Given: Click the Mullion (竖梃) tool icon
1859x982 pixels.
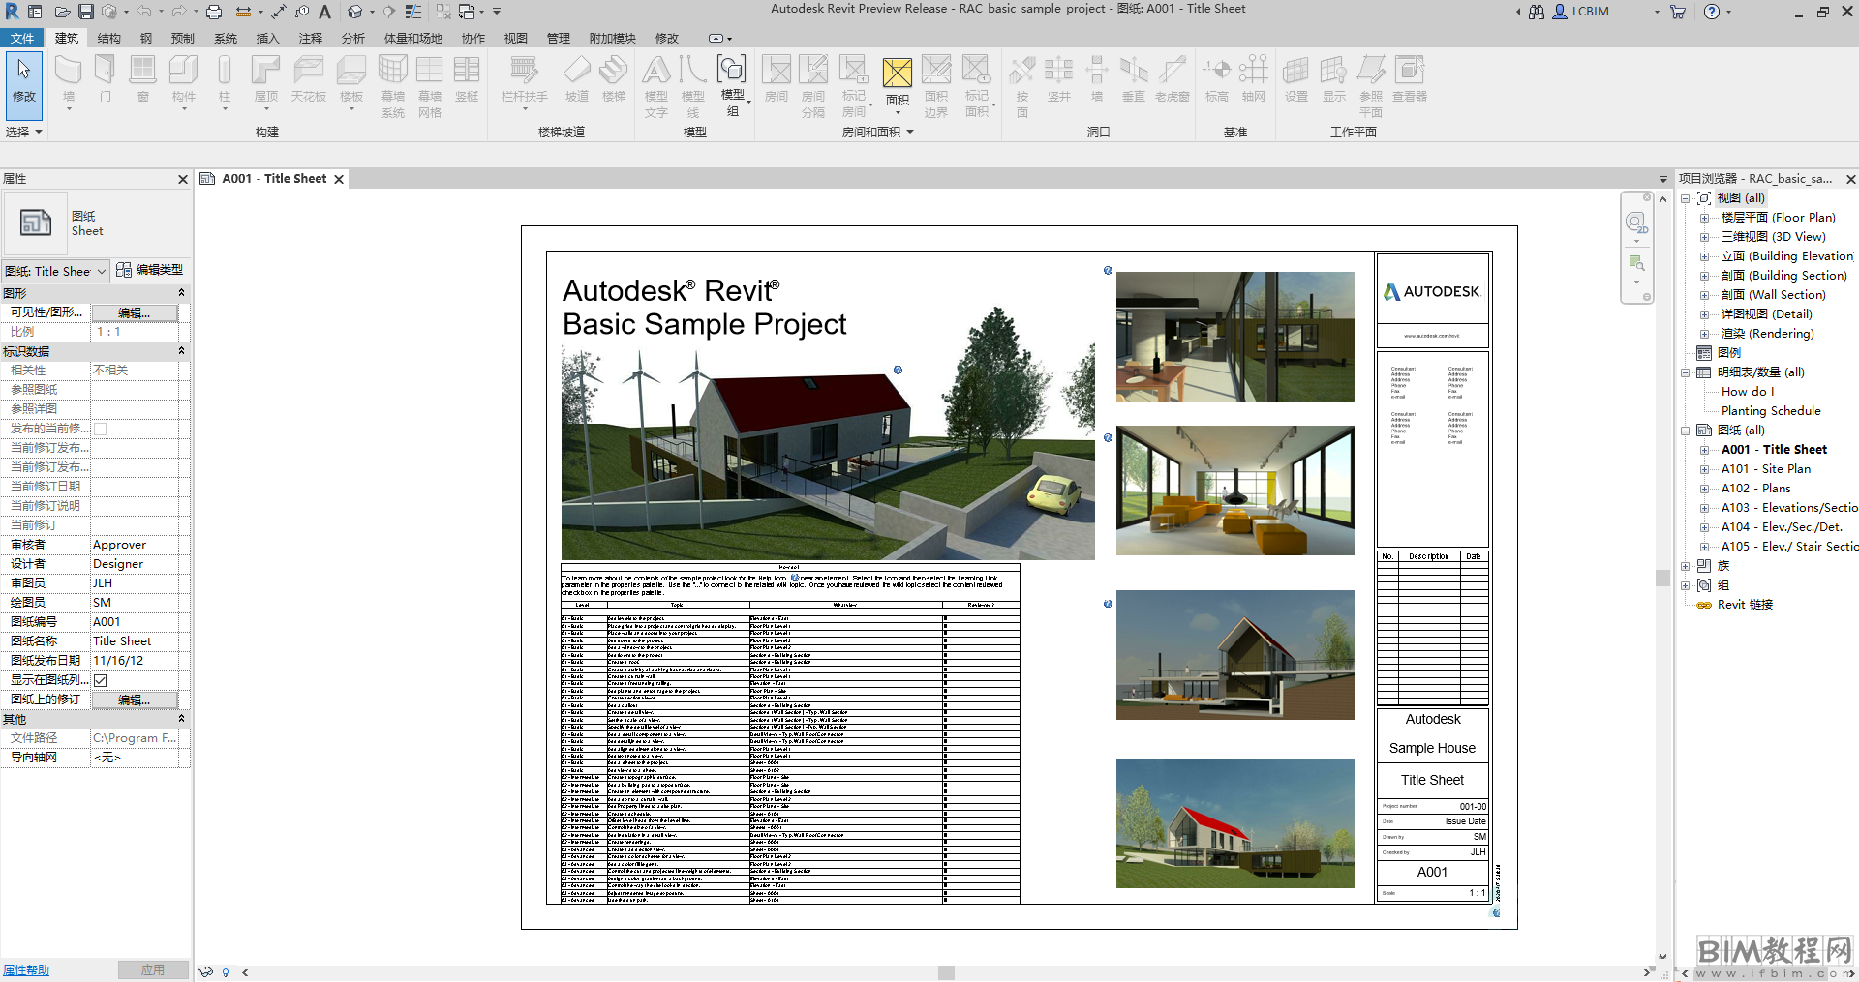Looking at the screenshot, I should click(x=467, y=71).
